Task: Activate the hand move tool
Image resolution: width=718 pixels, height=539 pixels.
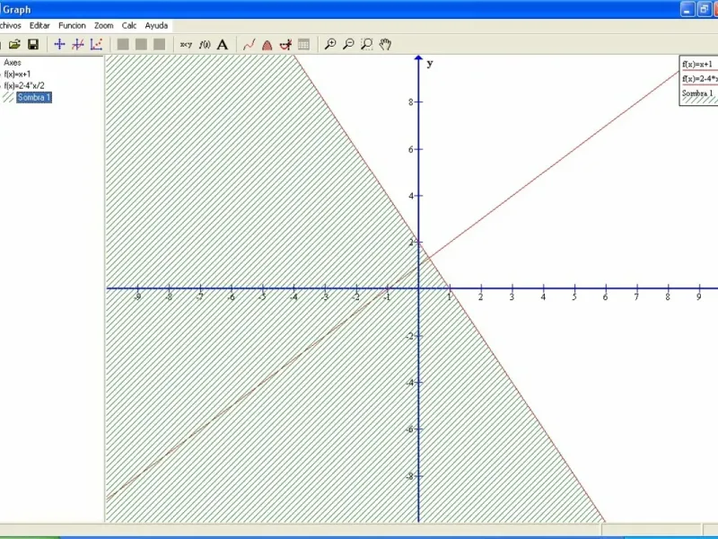Action: coord(385,44)
